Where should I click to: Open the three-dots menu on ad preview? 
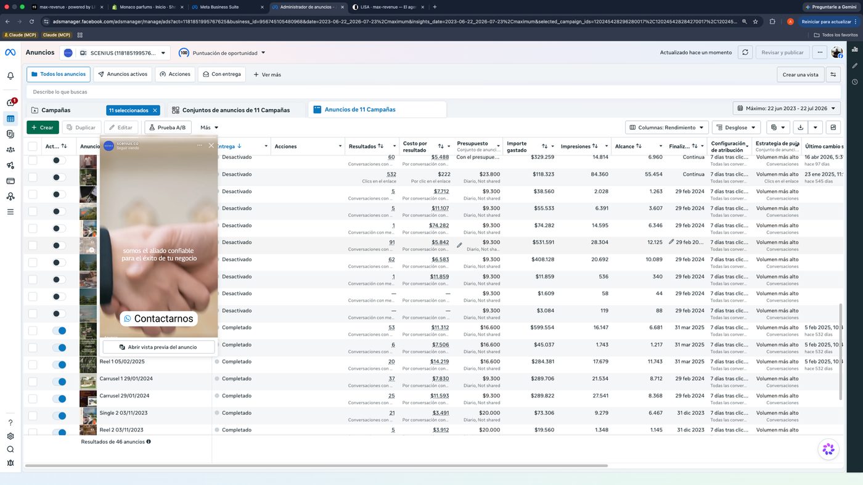[x=199, y=145]
